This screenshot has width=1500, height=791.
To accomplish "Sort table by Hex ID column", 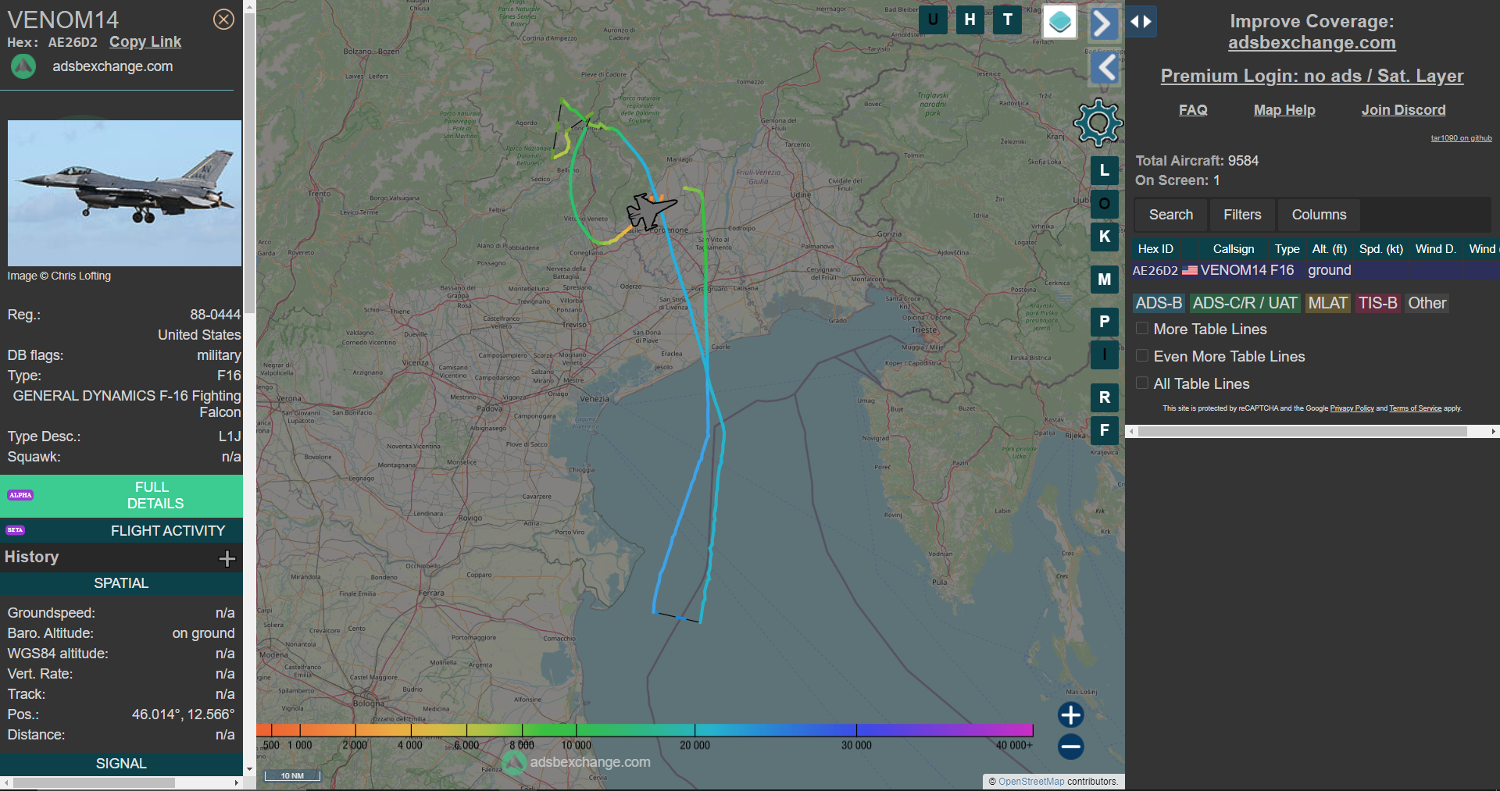I will [1155, 249].
